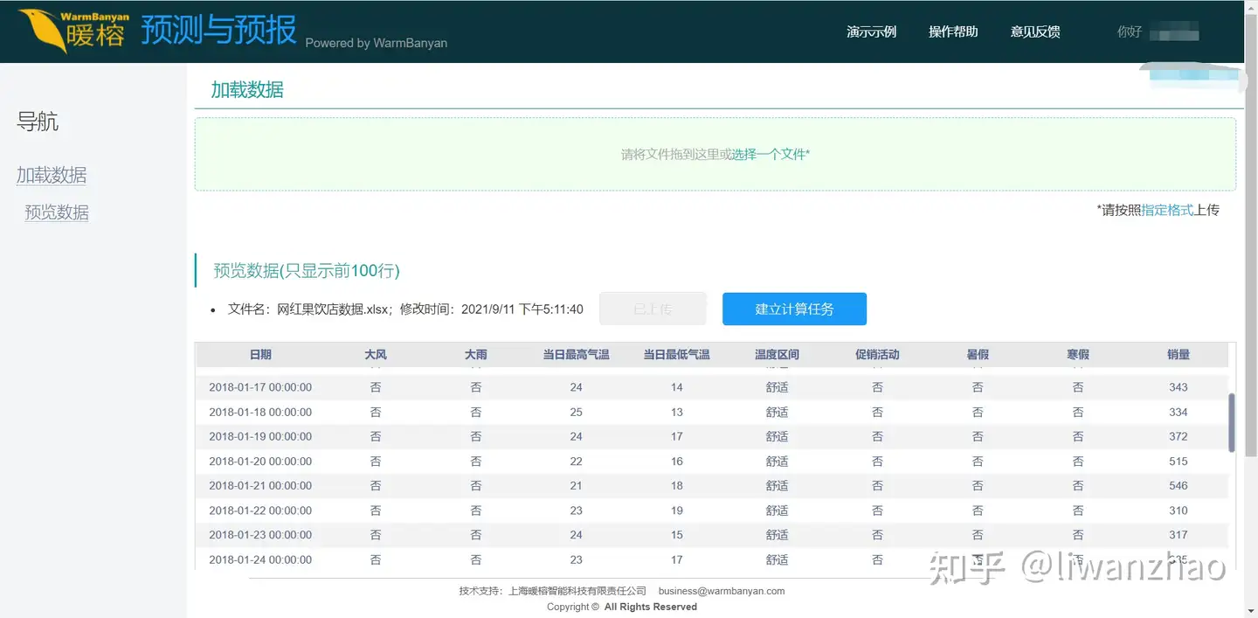The width and height of the screenshot is (1258, 618).
Task: Click the 寒假 column header
Action: pos(1078,355)
